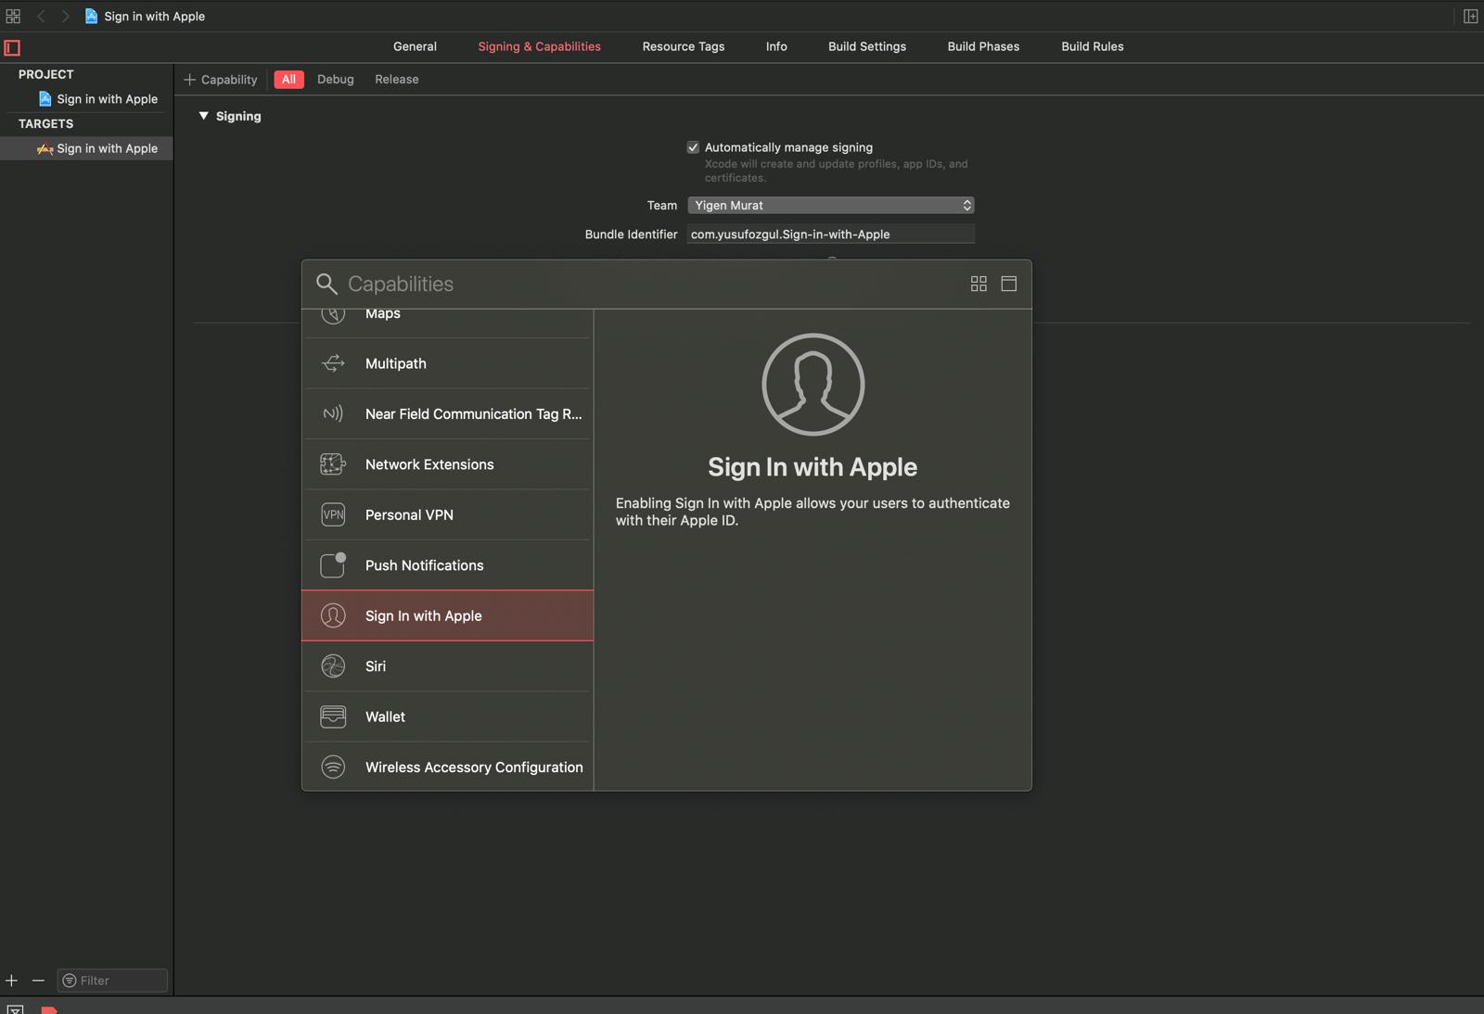1484x1014 pixels.
Task: Click the Push Notifications capability icon
Action: (333, 565)
